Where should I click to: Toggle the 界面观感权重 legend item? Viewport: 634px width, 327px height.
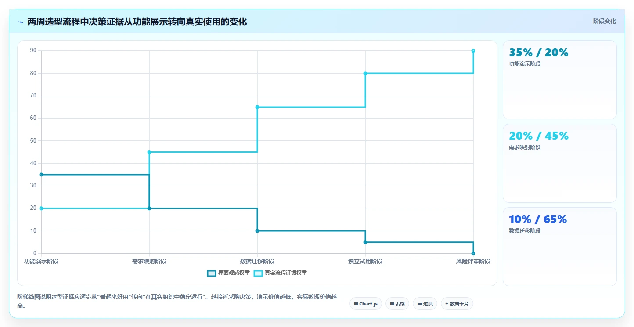coord(229,273)
